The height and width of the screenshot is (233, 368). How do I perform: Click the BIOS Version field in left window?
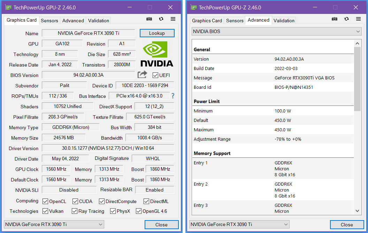click(89, 75)
